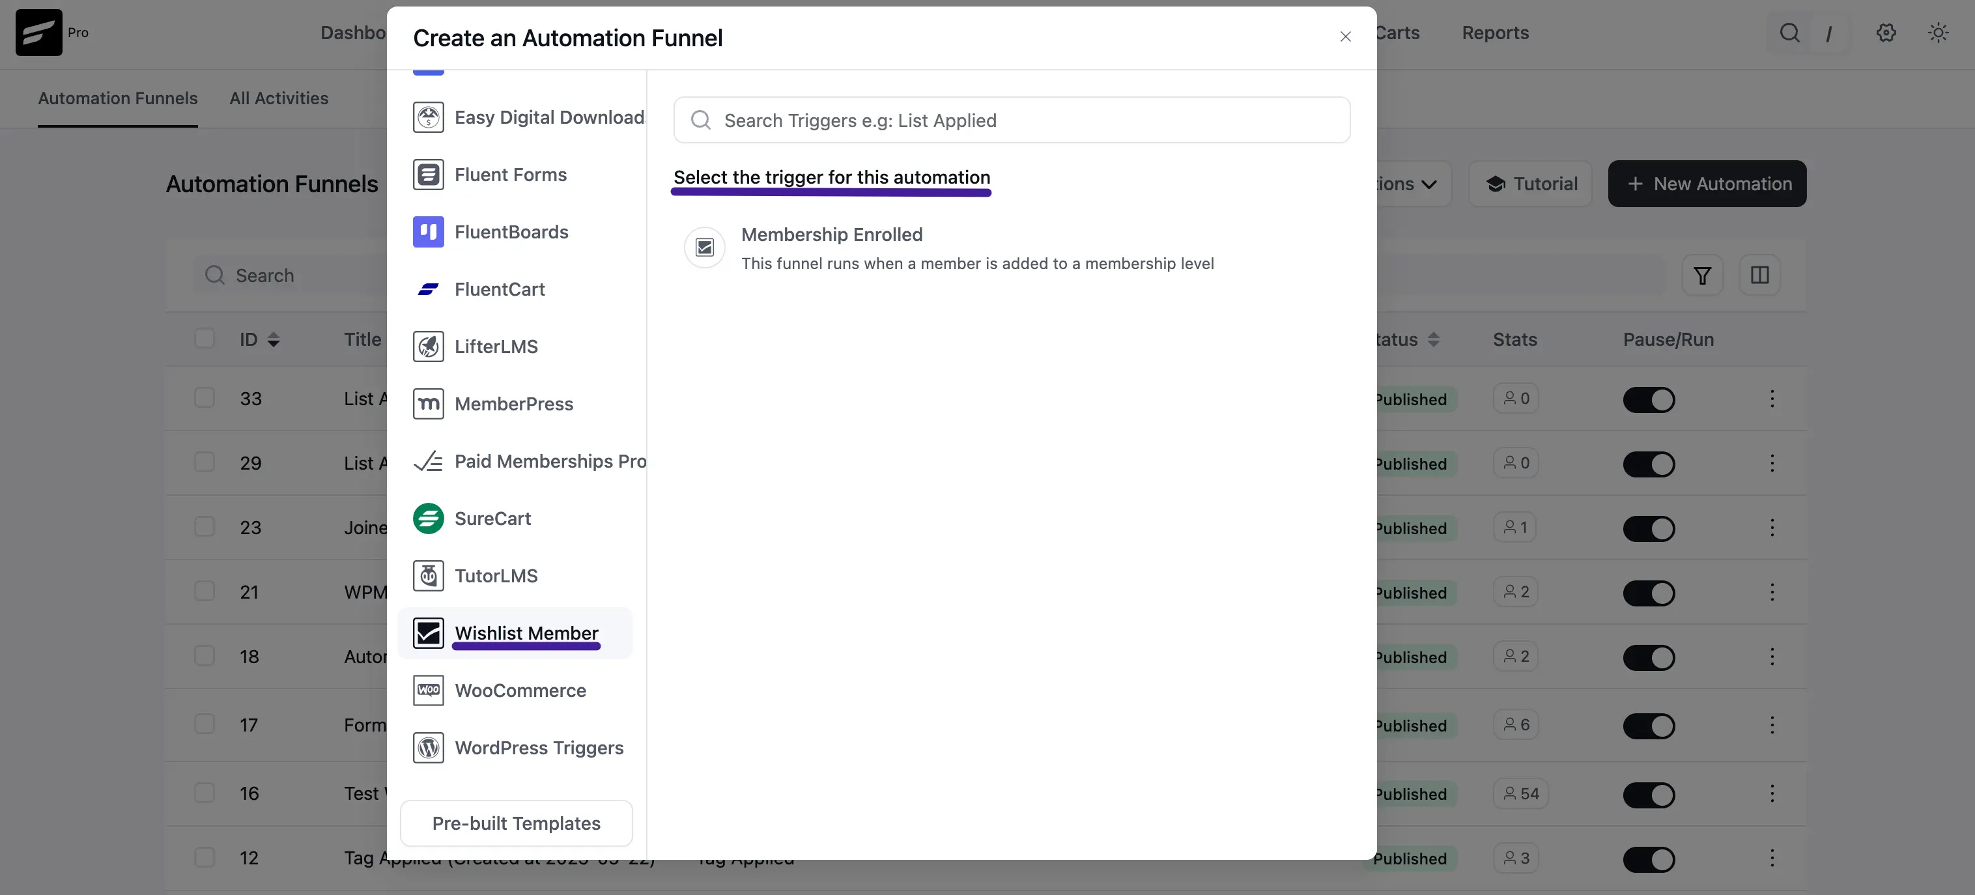Switch to the Automation Funnels tab

[118, 98]
